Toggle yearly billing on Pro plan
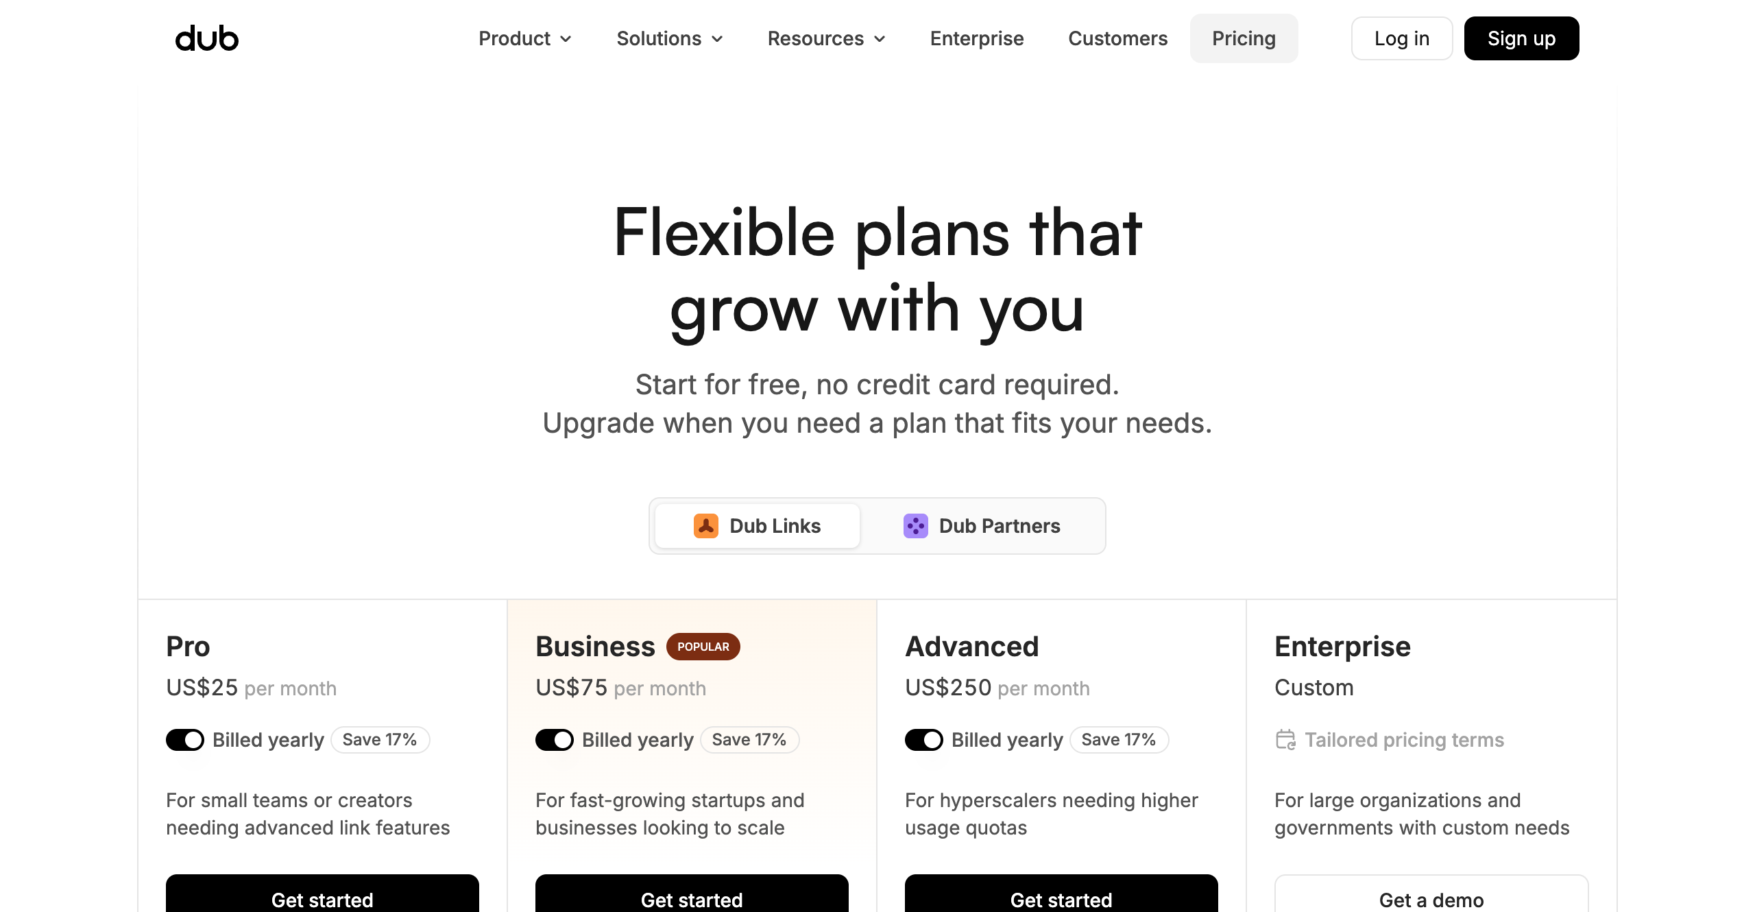1755x912 pixels. [185, 740]
